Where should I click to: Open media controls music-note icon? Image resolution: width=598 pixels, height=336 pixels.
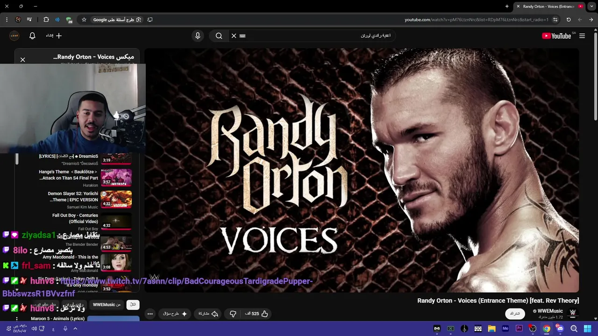29,20
